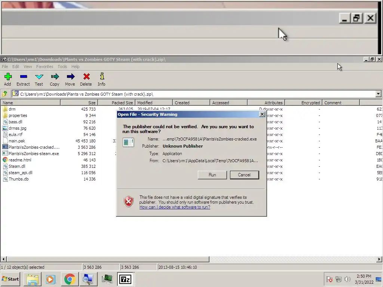
Task: Click the Start button
Action: tap(10, 279)
